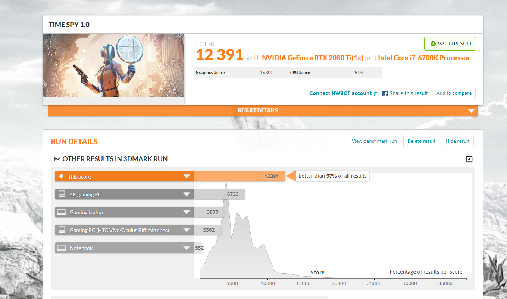Click the View benchmark run button
Screen dimensions: 507x299
(x=374, y=141)
